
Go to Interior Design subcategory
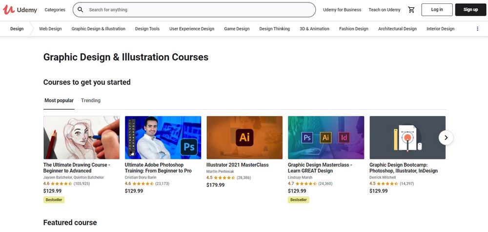(x=440, y=29)
